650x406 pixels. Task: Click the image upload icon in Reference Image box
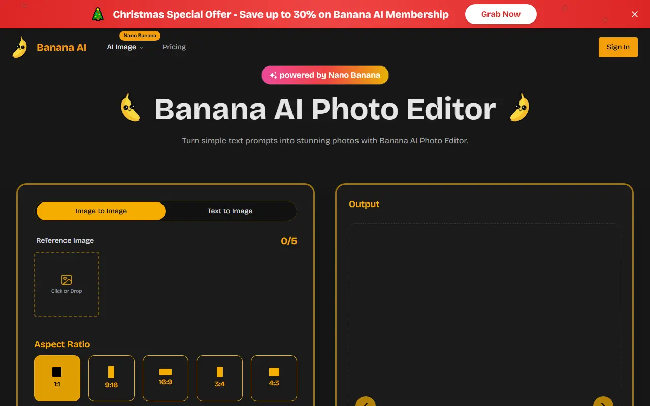tap(66, 279)
